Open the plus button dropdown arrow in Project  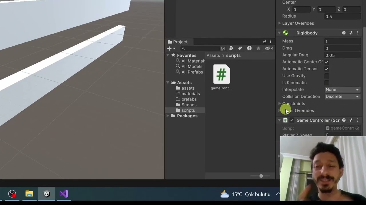[x=174, y=49]
